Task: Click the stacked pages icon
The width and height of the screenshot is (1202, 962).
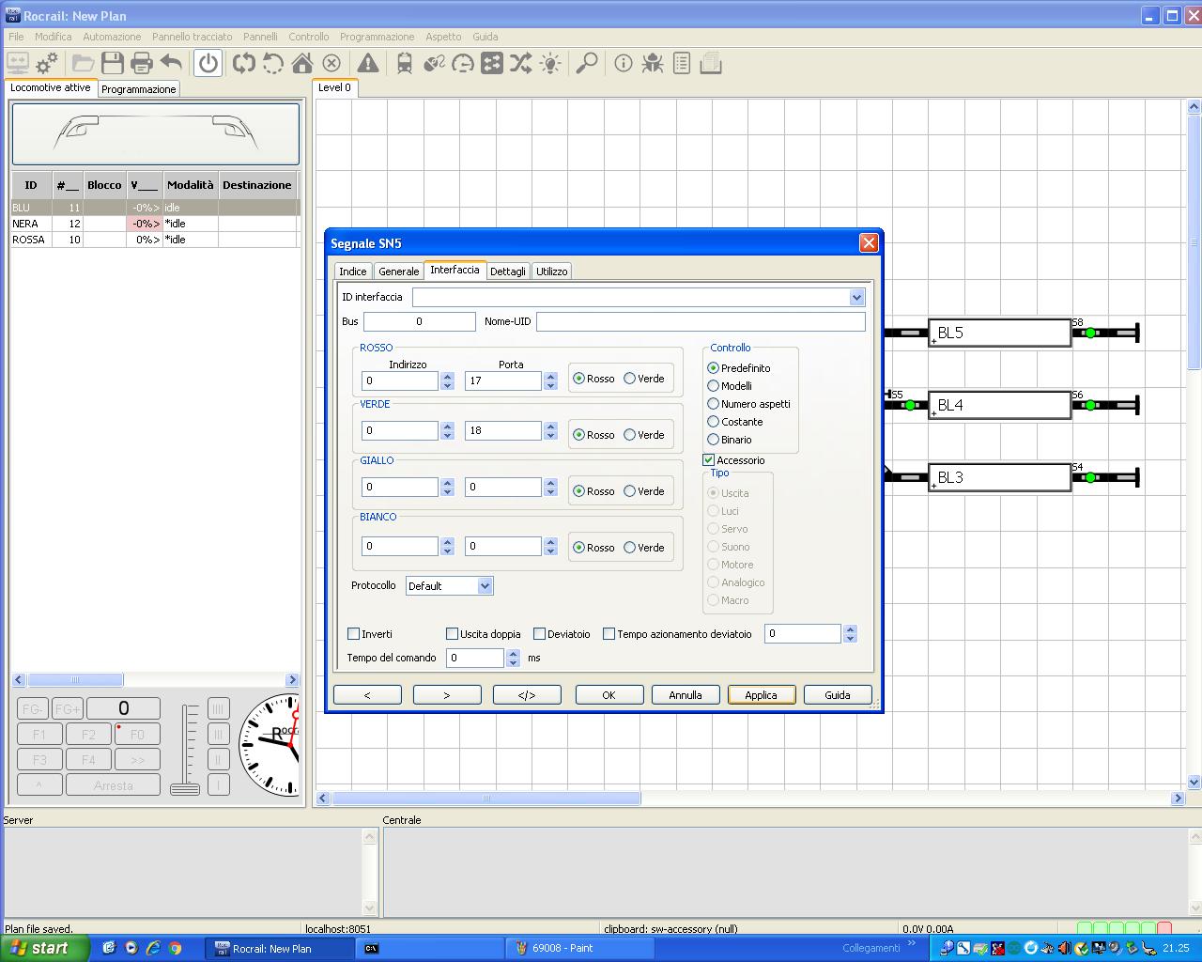Action: [x=711, y=63]
